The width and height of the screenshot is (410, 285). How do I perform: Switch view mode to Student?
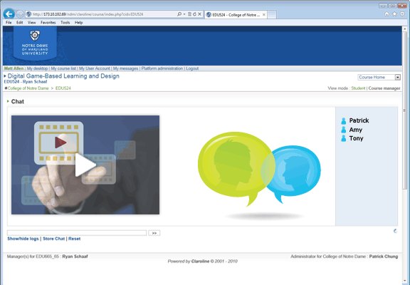point(358,88)
